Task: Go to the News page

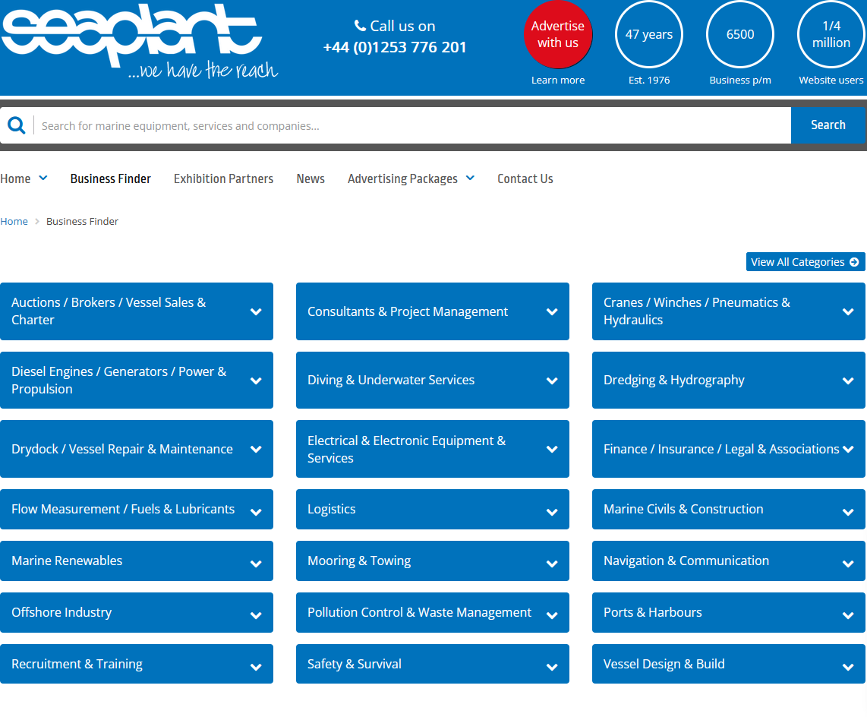Action: point(311,178)
